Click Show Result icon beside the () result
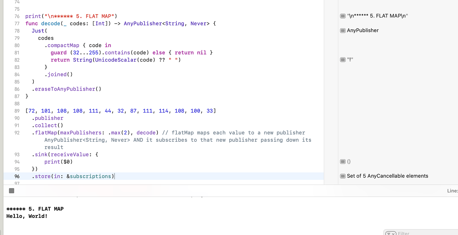The height and width of the screenshot is (235, 458). click(x=343, y=161)
